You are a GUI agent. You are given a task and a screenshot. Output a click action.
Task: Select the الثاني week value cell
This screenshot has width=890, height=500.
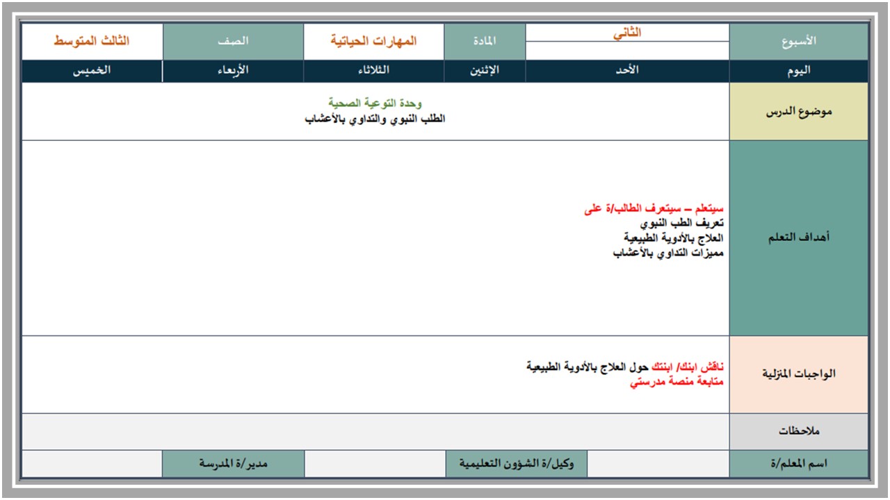[x=627, y=33]
